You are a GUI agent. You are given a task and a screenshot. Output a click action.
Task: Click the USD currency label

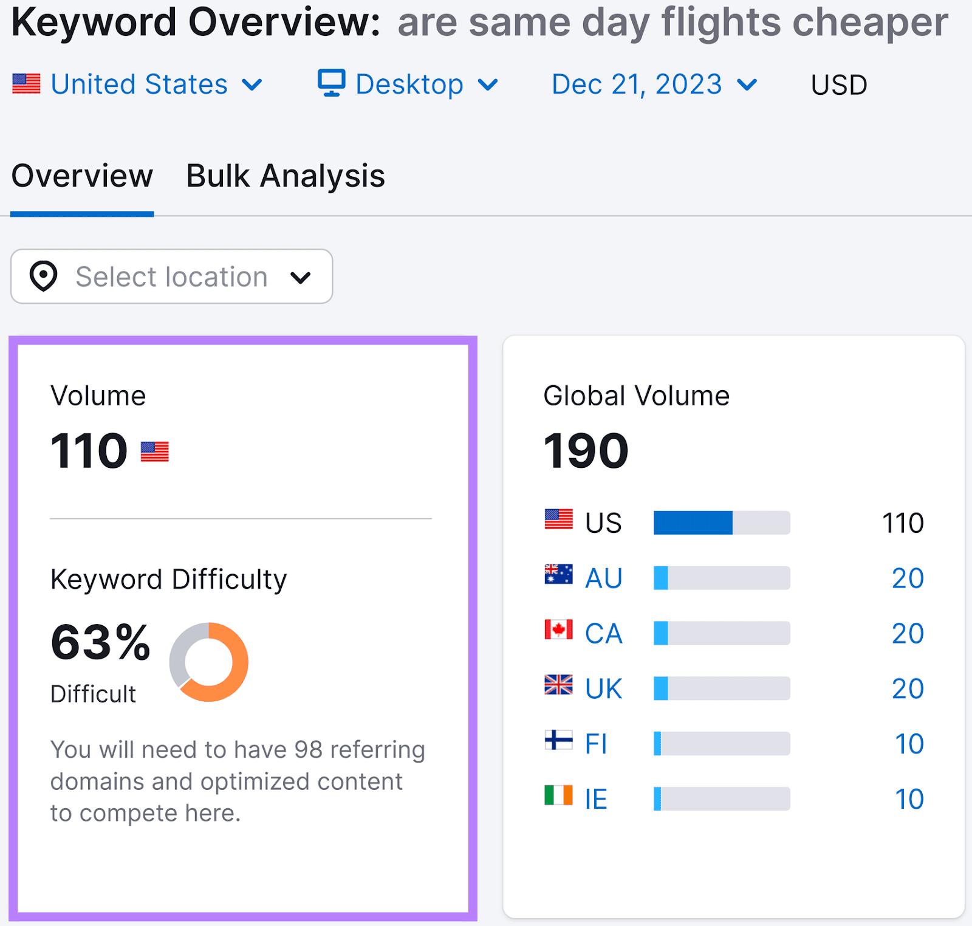[839, 85]
